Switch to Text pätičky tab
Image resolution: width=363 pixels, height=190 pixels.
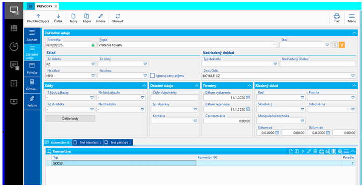[x=118, y=142]
